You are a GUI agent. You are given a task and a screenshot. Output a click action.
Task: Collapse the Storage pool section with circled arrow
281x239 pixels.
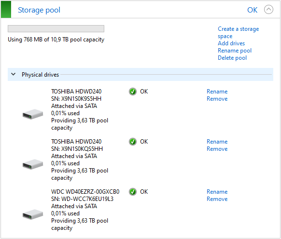pos(268,10)
